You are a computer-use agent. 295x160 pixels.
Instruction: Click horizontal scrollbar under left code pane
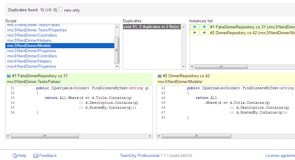coord(44,136)
